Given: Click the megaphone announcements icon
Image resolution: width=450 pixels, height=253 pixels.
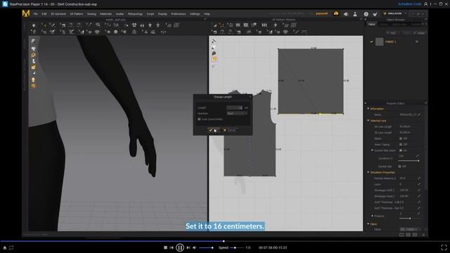Looking at the screenshot, I should (346, 14).
